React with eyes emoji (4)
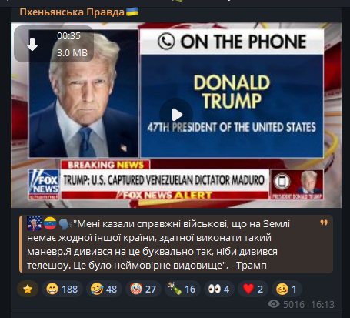 point(218,289)
